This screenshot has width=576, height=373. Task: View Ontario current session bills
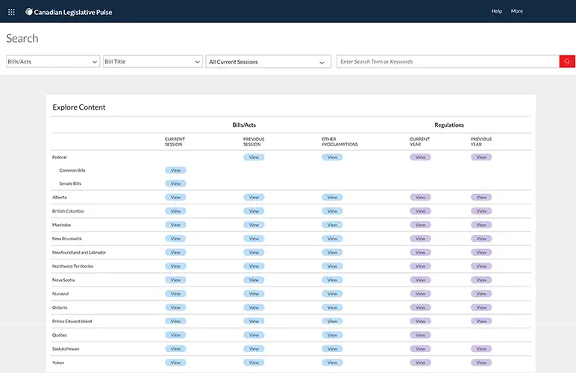[175, 307]
